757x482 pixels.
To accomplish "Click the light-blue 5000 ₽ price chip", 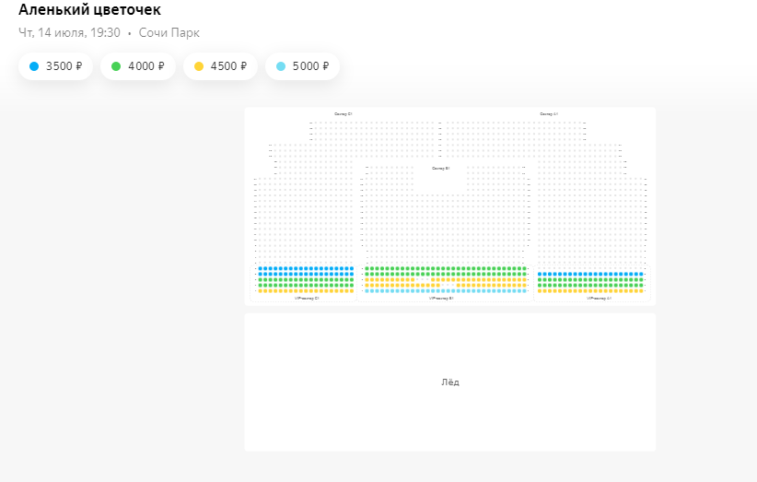I will coord(302,66).
